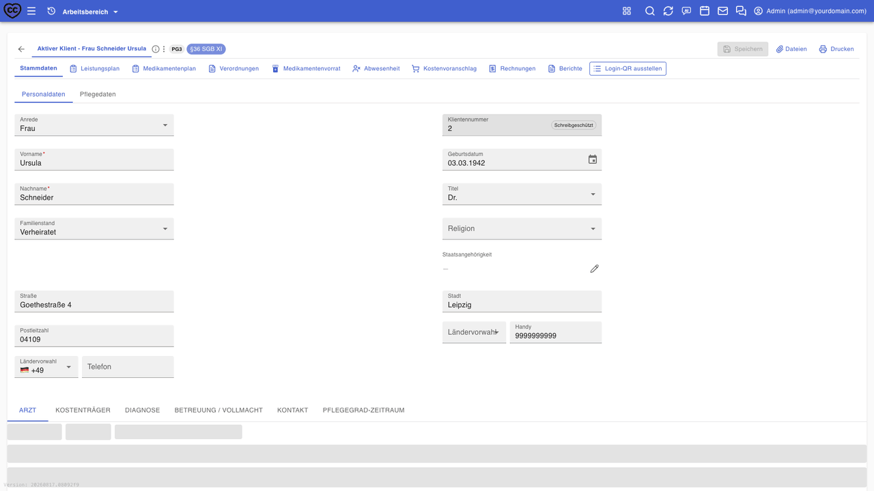Open the Medikamentenplan tab
The width and height of the screenshot is (874, 491).
pyautogui.click(x=164, y=69)
